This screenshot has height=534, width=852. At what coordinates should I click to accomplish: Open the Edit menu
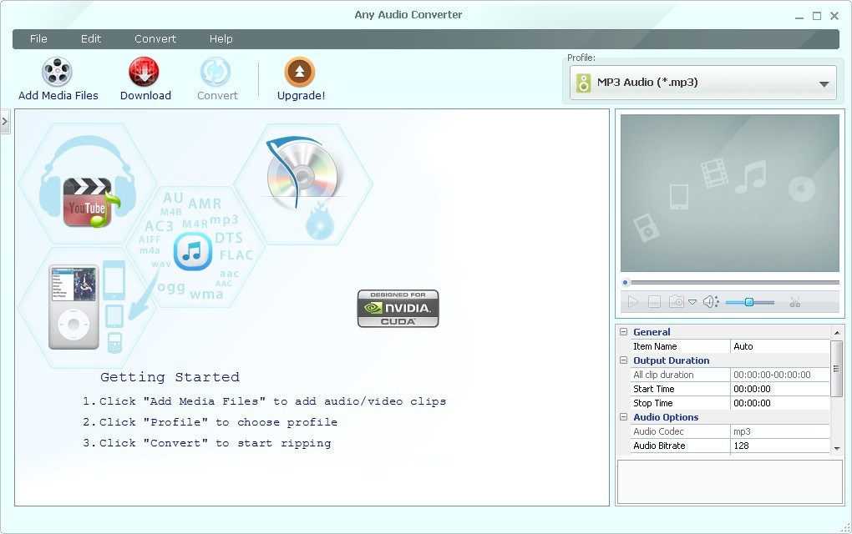coord(91,39)
